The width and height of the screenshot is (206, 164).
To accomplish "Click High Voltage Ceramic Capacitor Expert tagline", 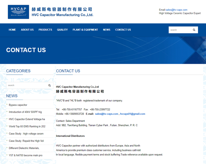I will (180, 13).
